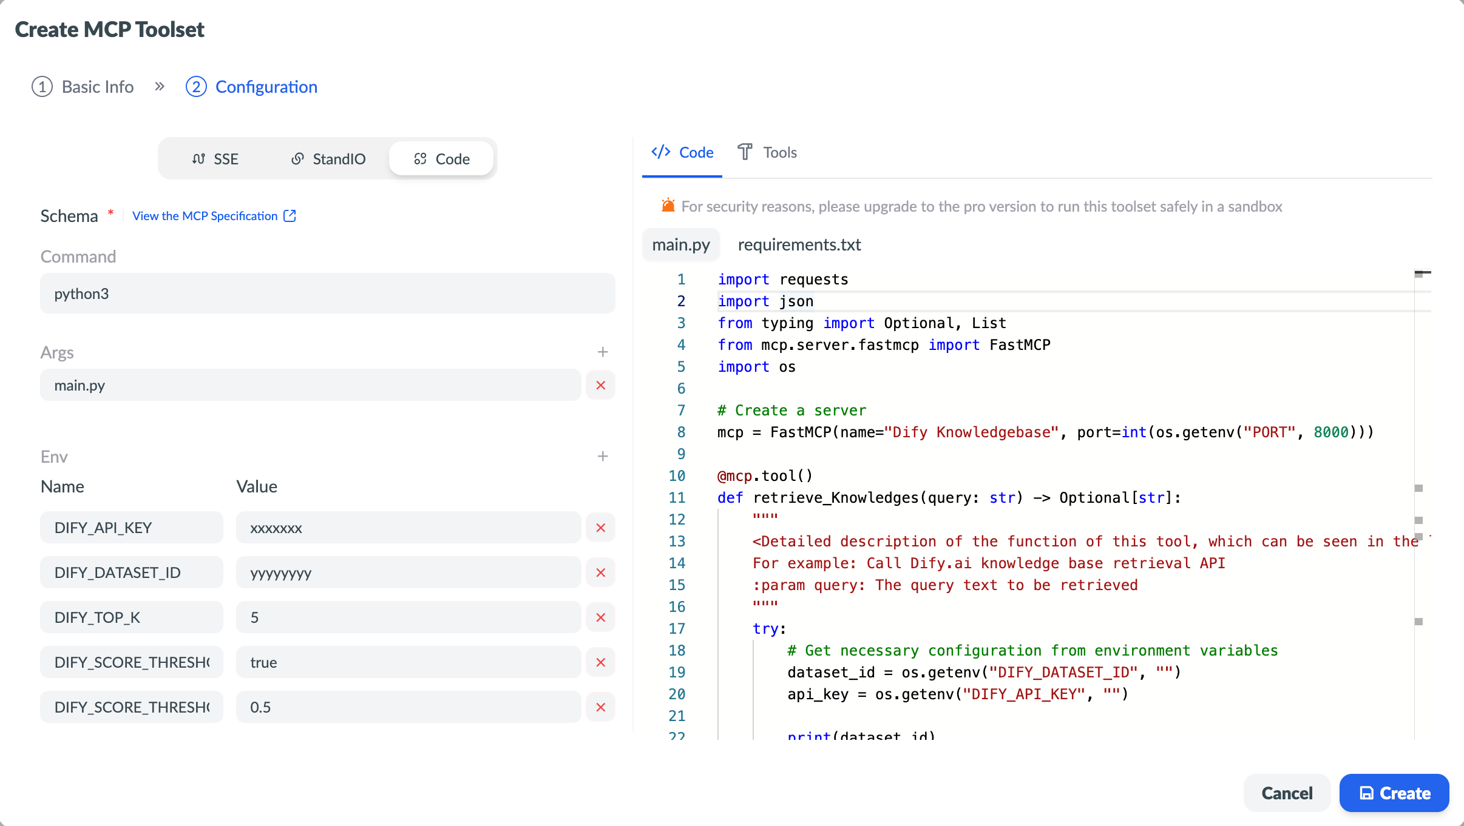This screenshot has height=826, width=1464.
Task: Select the Configuration step
Action: pyautogui.click(x=251, y=87)
